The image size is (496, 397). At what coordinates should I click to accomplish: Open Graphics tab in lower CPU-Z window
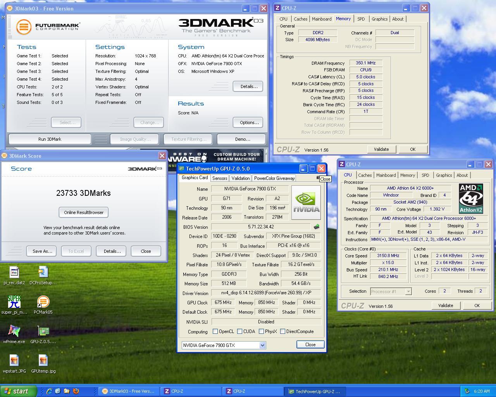pos(444,175)
